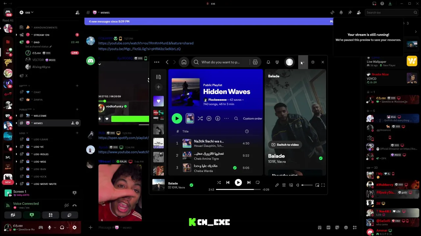Open more options dots for Hidden Waves playlist
The image size is (421, 236).
[226, 118]
